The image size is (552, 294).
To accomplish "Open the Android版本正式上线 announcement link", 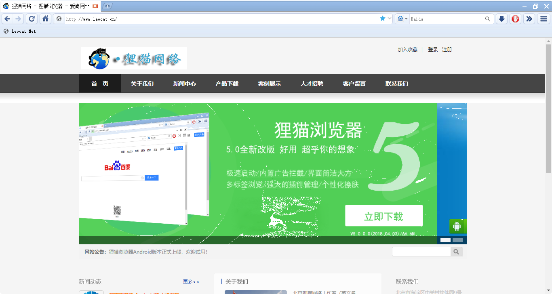I will 158,252.
